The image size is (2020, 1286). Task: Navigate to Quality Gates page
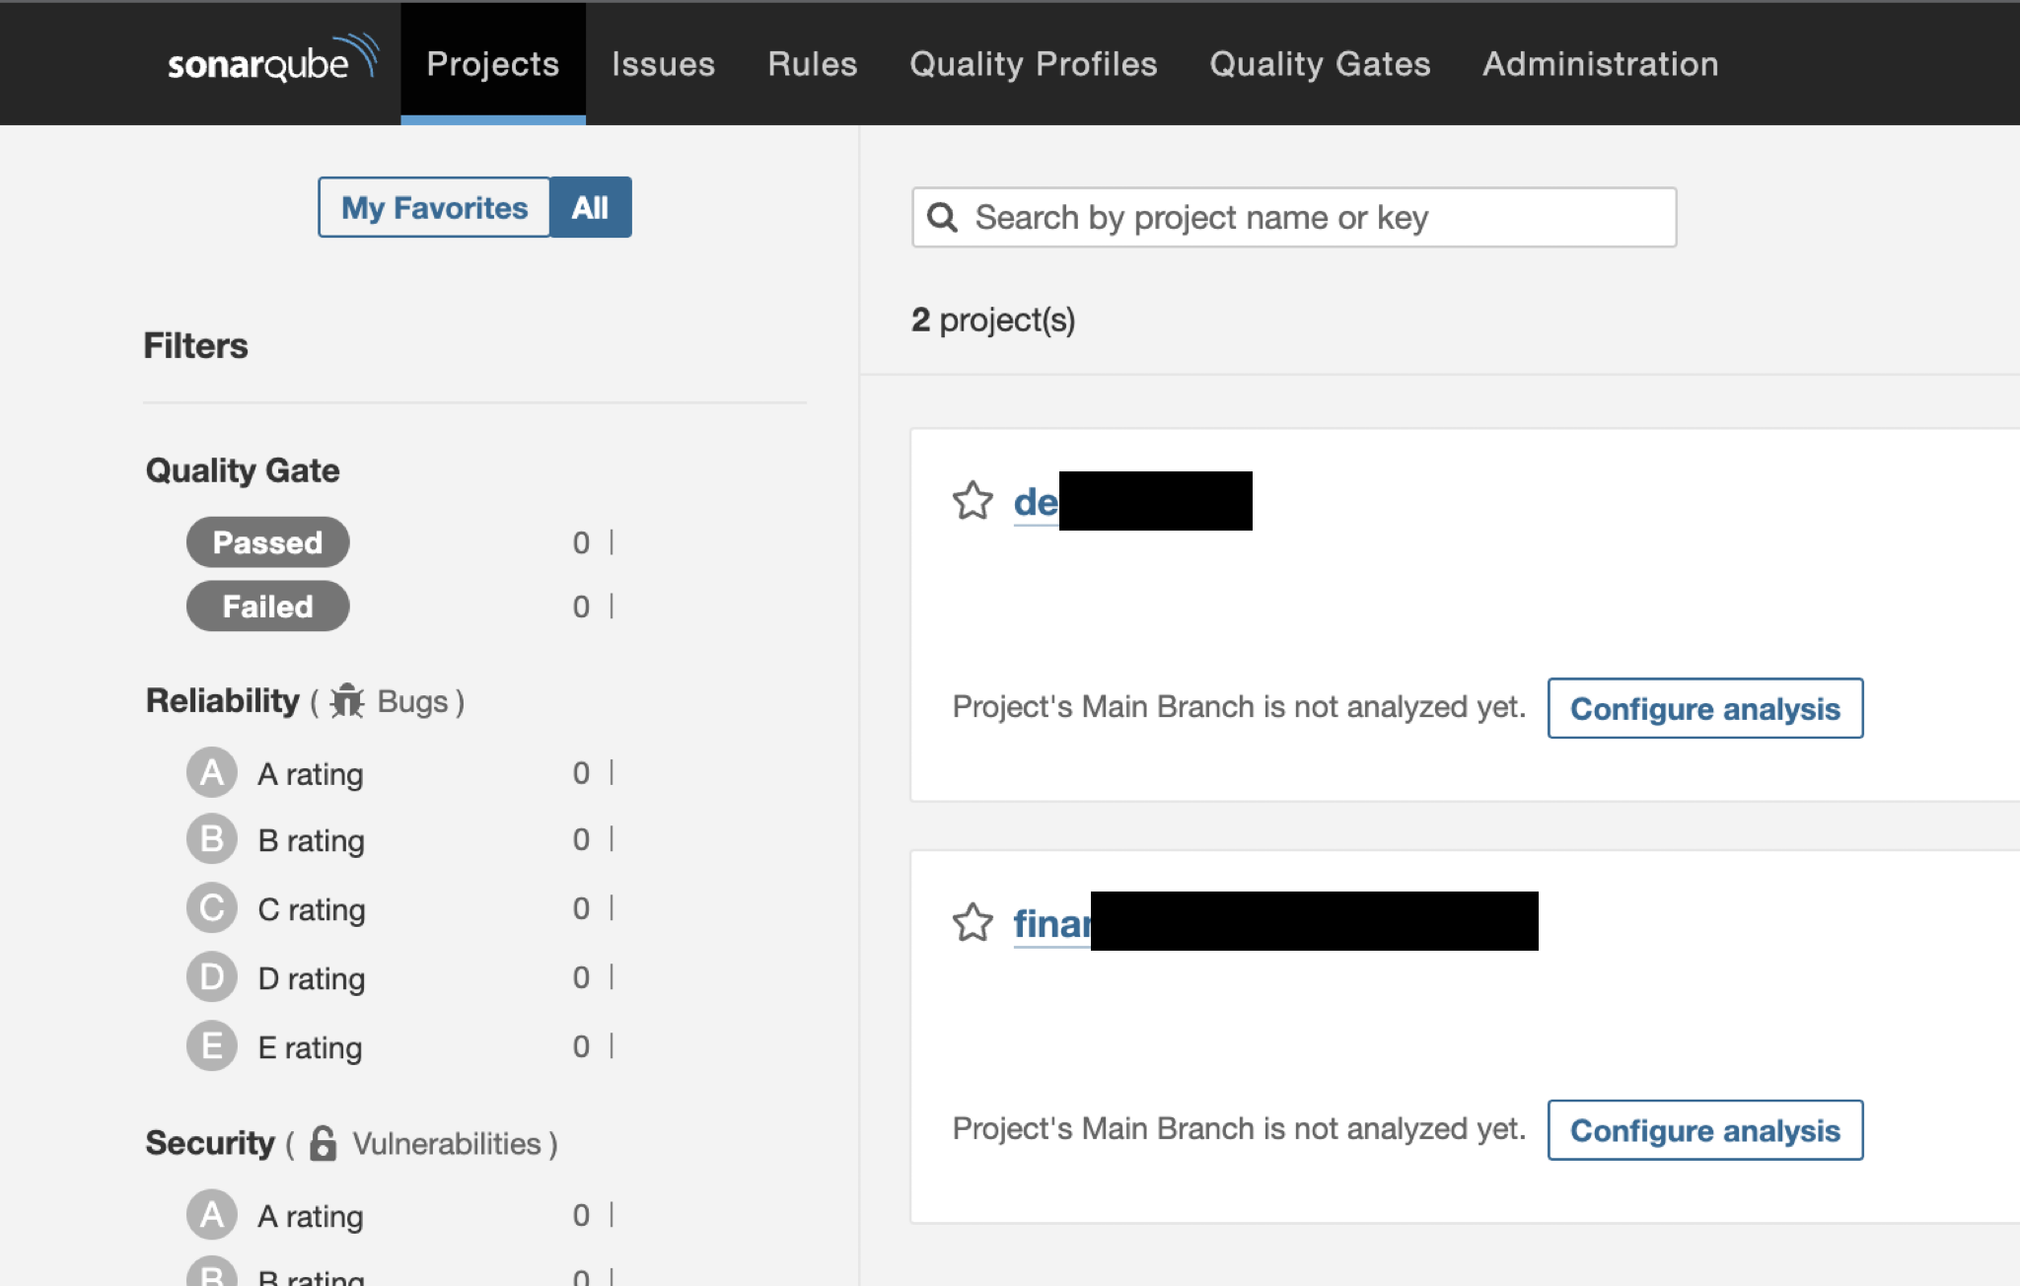point(1320,64)
